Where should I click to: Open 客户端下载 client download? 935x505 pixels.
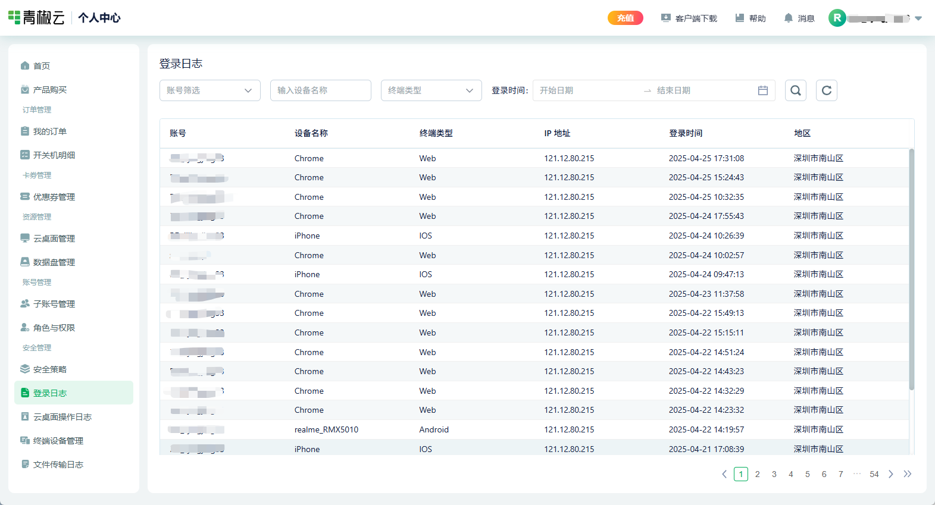689,18
